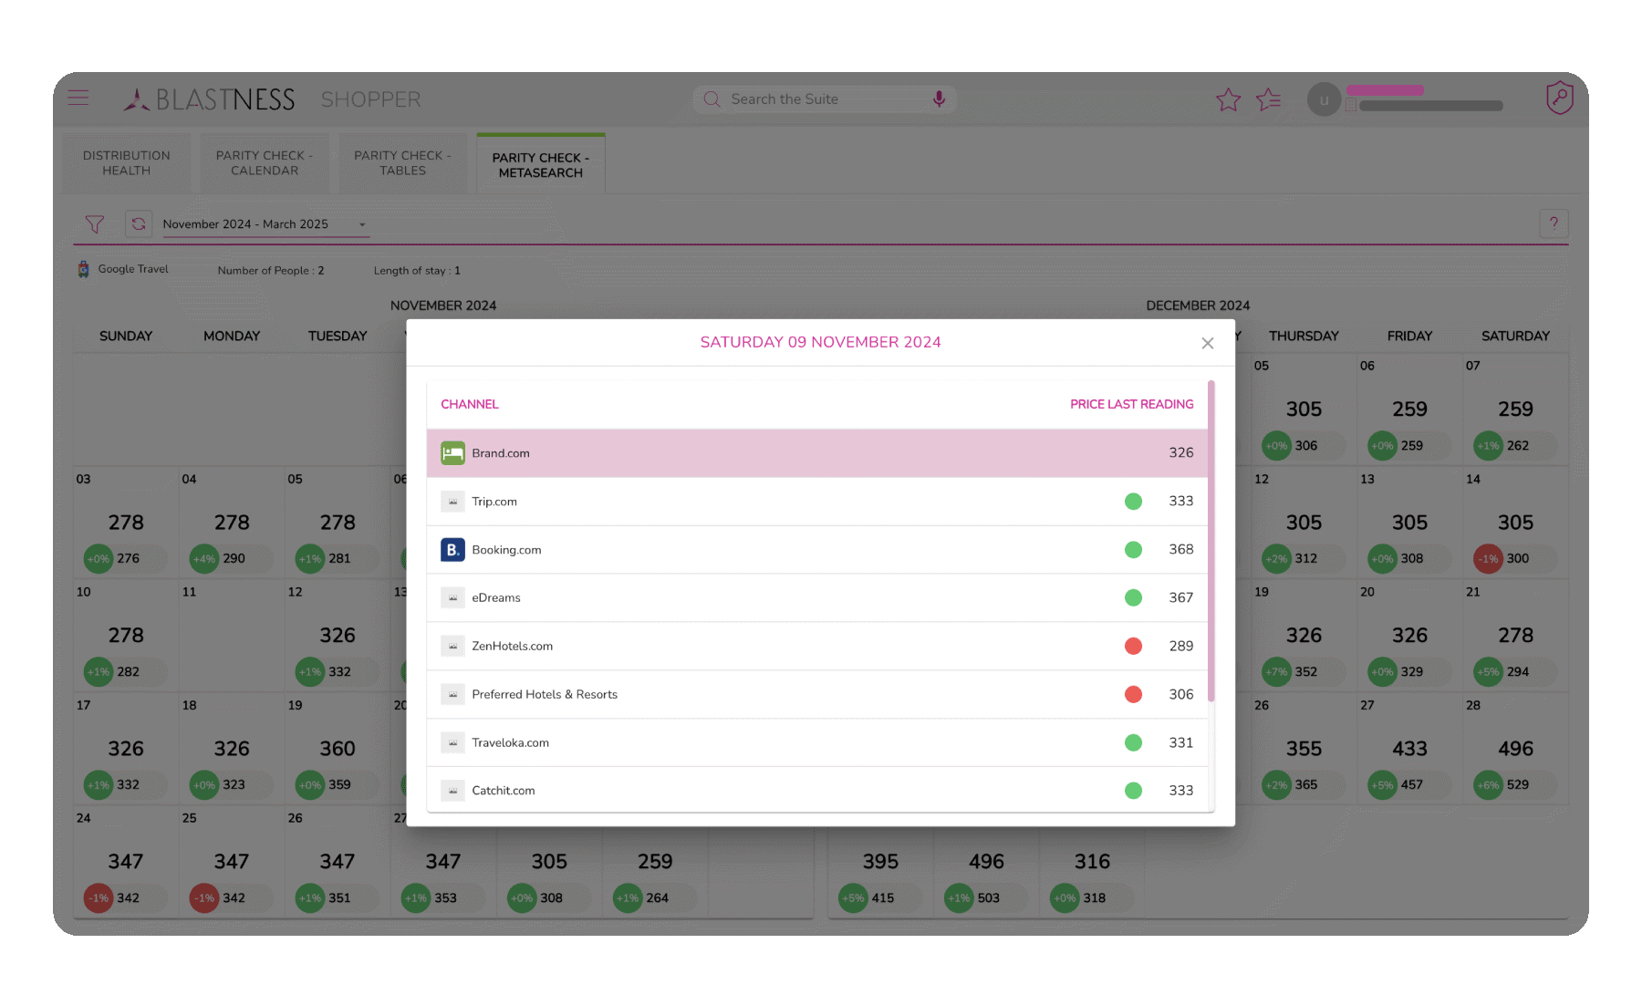The height and width of the screenshot is (985, 1642).
Task: Click the eDreams price 367
Action: point(1180,598)
